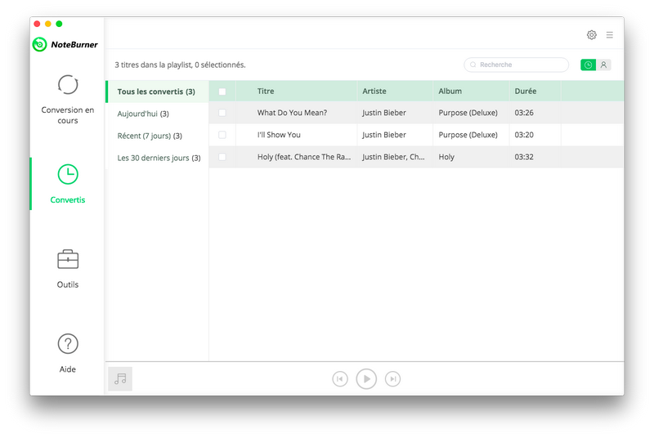Click the title Holy (feat. Chance The Ra...
Screen dimensions: 654x438
[304, 157]
